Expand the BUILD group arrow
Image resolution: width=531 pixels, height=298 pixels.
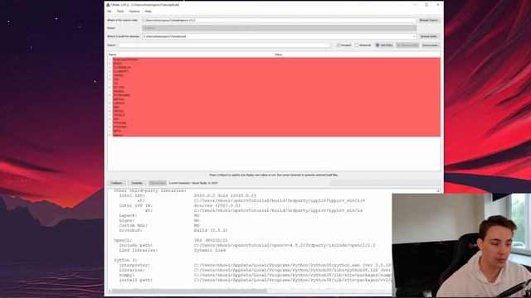(110, 64)
